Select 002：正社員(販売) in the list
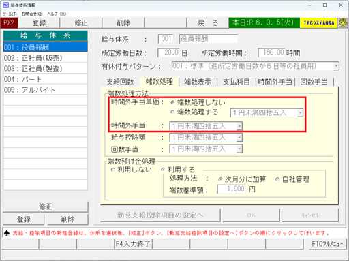 46,58
